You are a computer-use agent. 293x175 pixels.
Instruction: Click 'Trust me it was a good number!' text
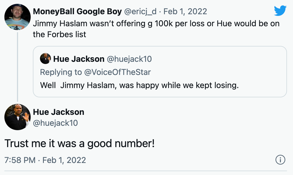click(x=79, y=144)
